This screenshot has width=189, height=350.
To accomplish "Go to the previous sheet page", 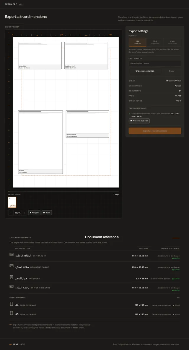I will pos(11,213).
